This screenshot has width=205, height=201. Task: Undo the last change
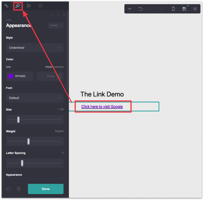coord(140,8)
